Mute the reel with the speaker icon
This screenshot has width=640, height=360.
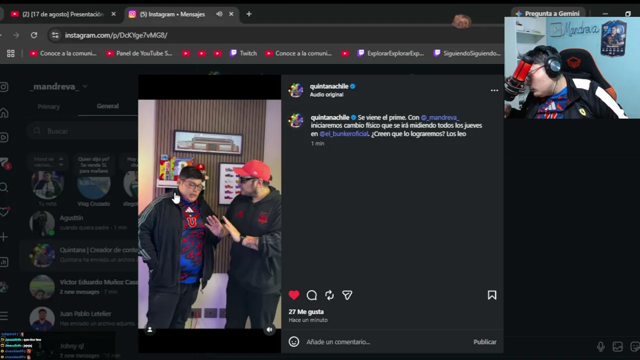tap(269, 329)
